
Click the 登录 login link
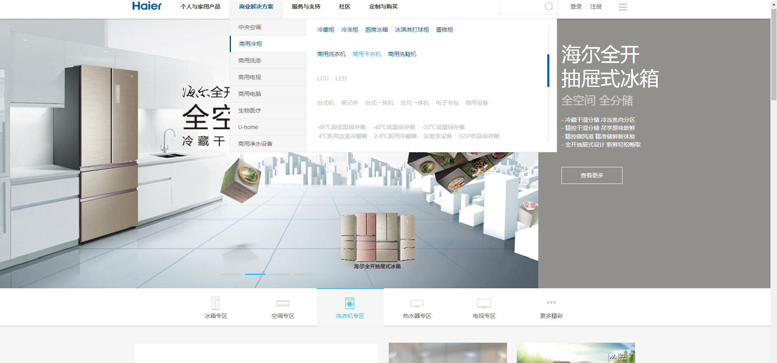pos(576,6)
